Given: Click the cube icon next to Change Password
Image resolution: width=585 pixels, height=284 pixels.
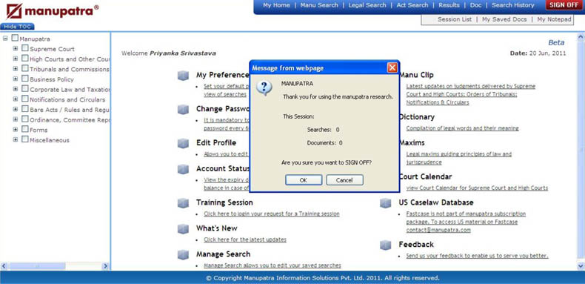Looking at the screenshot, I should (x=183, y=110).
